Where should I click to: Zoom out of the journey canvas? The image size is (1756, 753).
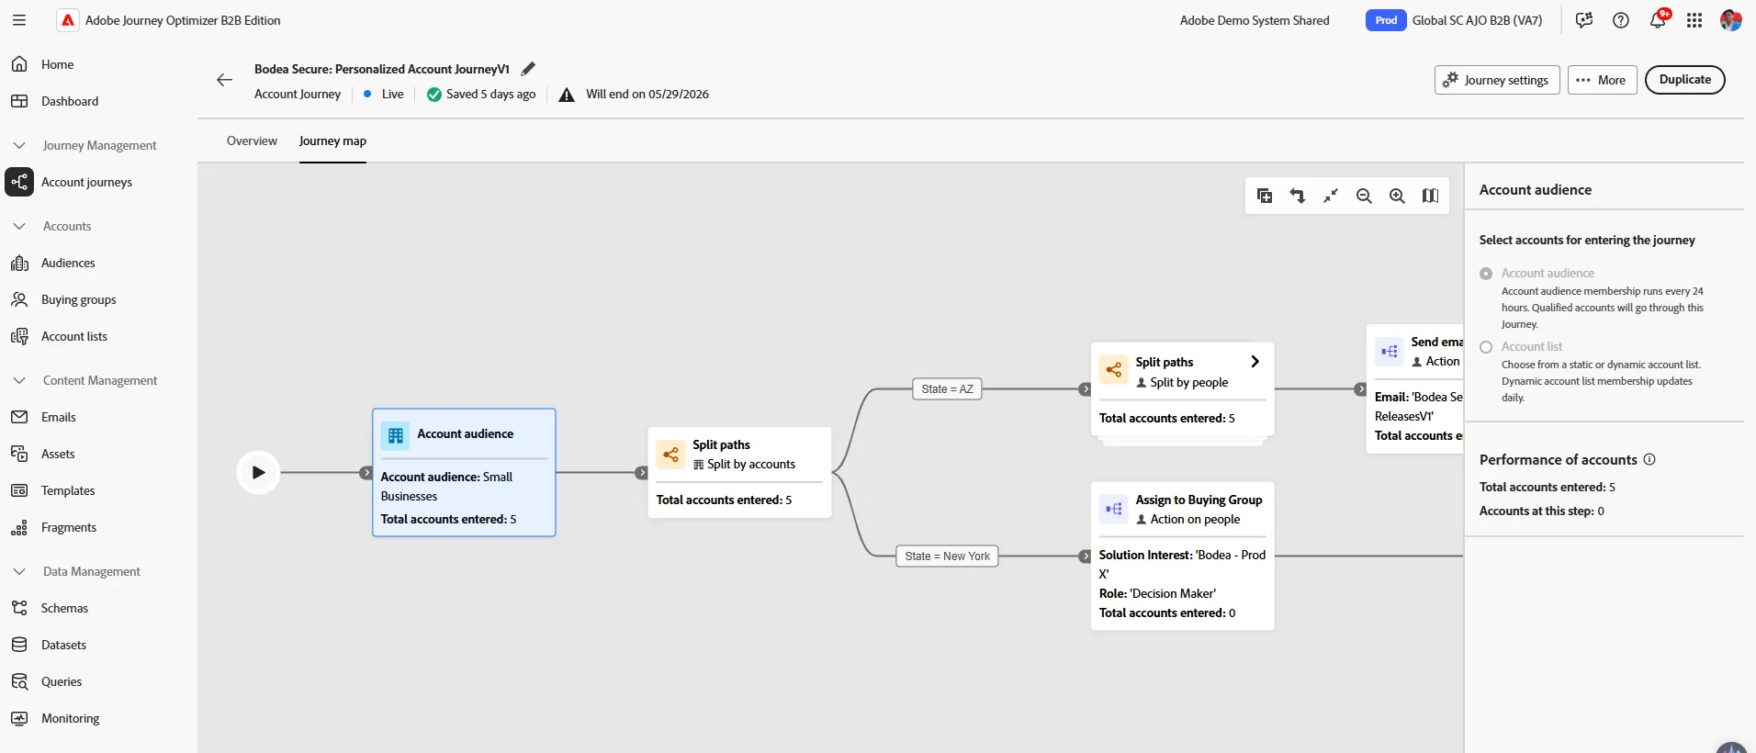coord(1364,196)
